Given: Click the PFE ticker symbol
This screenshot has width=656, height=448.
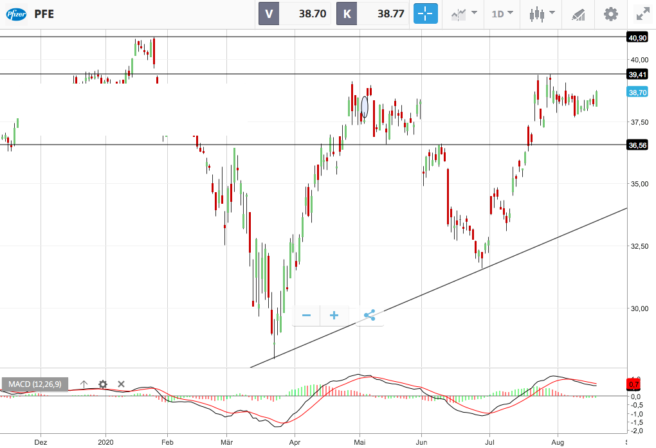Looking at the screenshot, I should [x=44, y=13].
